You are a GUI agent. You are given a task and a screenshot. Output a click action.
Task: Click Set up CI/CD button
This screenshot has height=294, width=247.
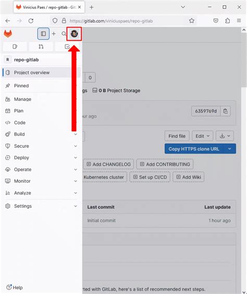(150, 177)
